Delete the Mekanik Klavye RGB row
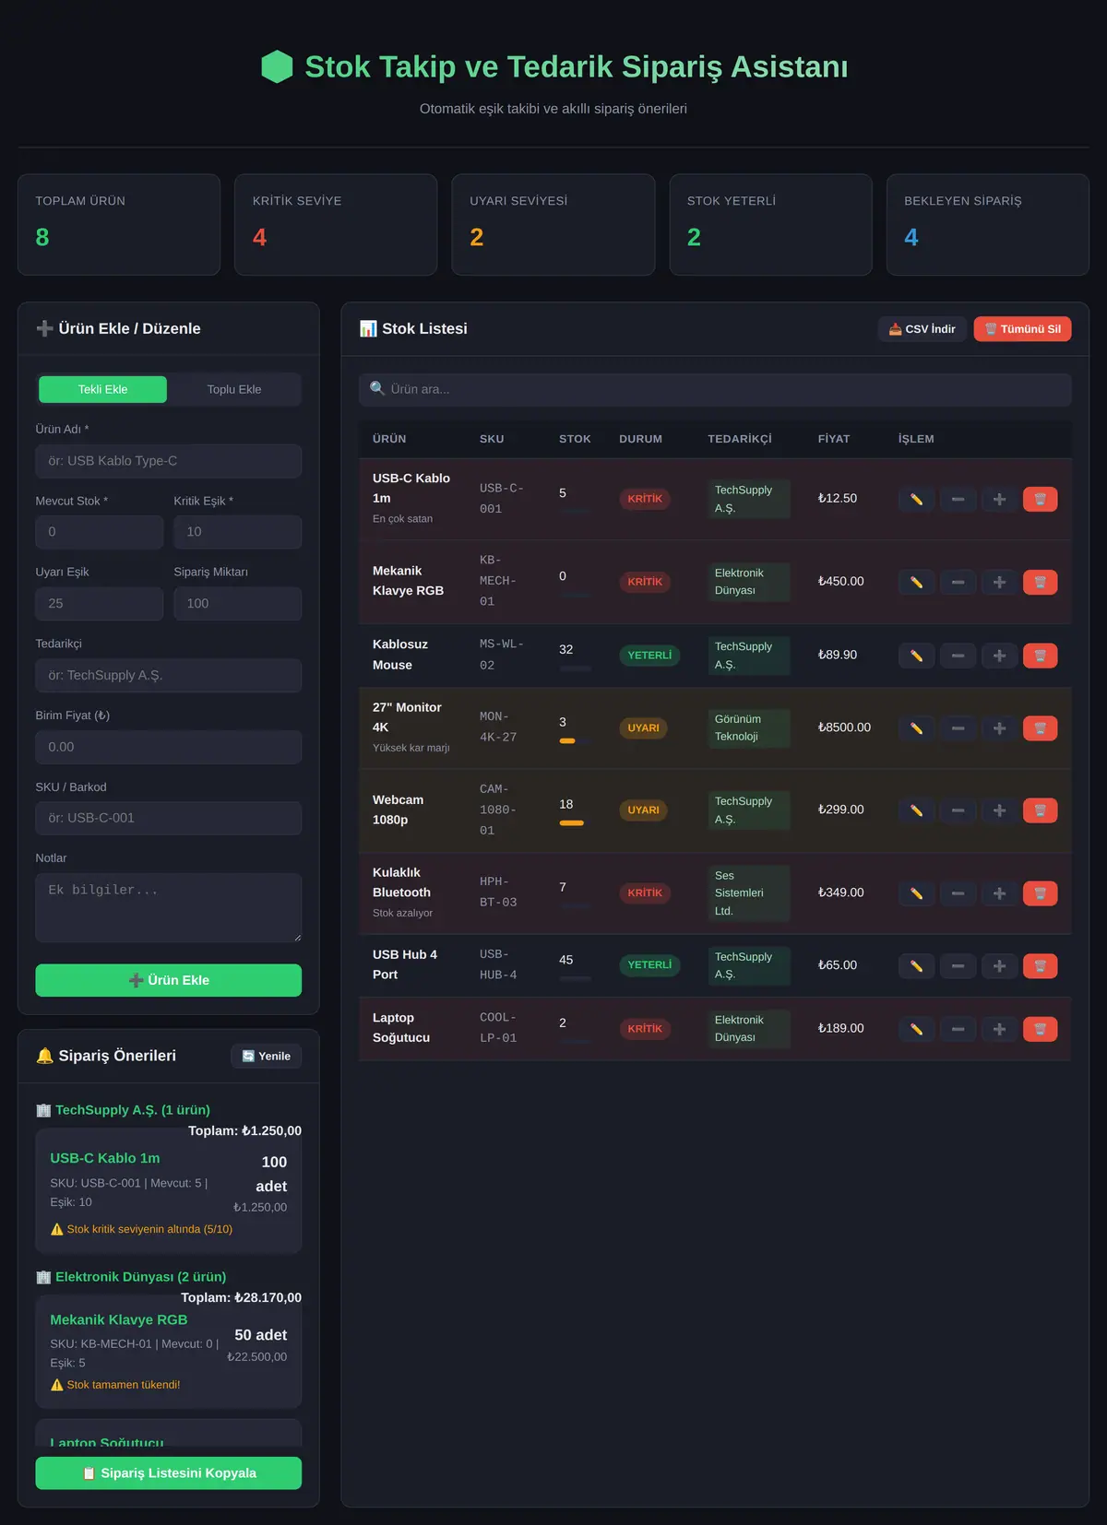Viewport: 1107px width, 1525px height. tap(1040, 582)
